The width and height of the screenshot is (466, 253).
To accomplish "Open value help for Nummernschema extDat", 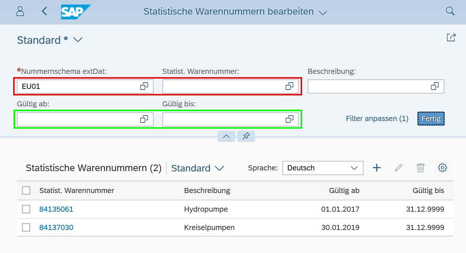I will [144, 86].
